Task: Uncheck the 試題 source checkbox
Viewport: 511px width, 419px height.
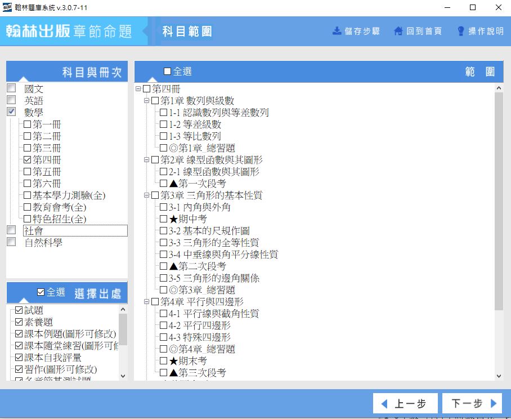Action: point(19,310)
